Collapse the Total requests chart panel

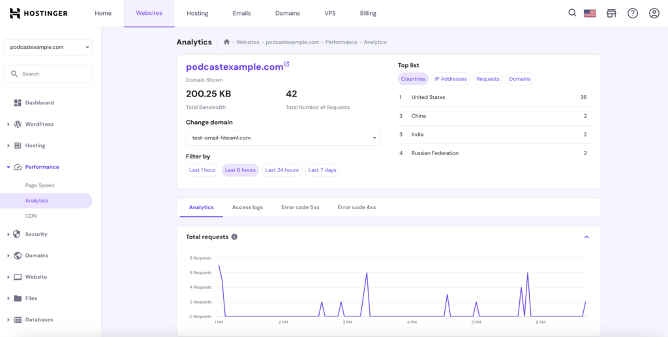click(586, 237)
